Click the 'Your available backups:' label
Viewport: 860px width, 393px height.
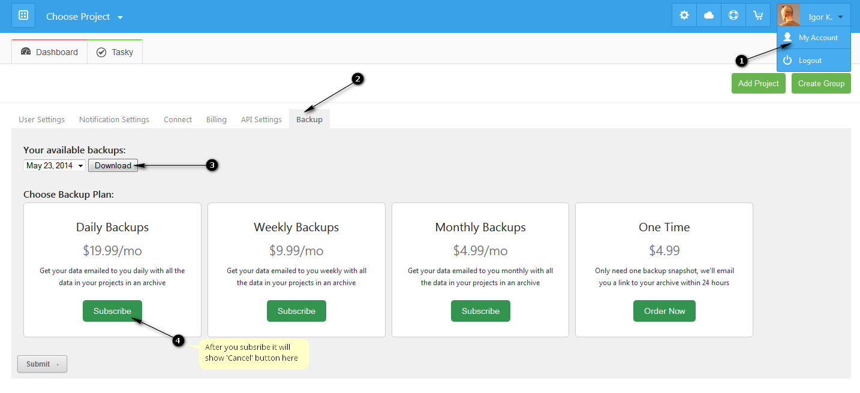(74, 150)
